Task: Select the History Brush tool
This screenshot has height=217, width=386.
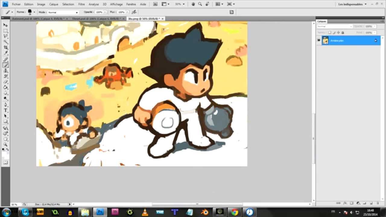Action: (x=5, y=76)
